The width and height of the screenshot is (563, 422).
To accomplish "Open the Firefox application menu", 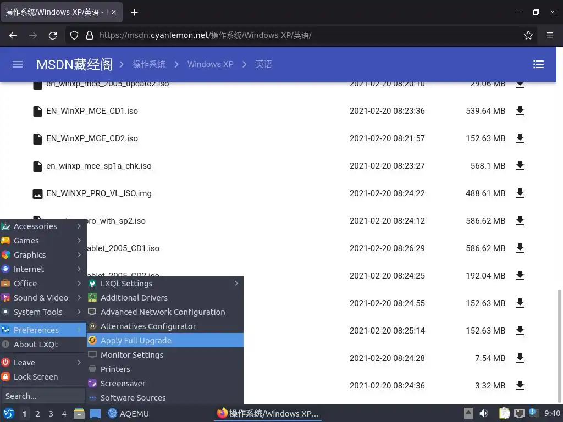I will click(x=549, y=35).
